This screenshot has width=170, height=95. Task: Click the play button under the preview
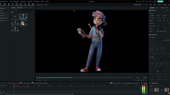[40, 80]
